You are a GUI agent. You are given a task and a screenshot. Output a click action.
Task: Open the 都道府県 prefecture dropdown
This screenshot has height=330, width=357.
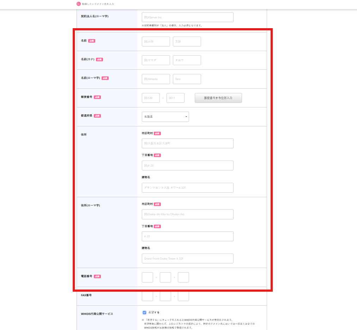(165, 117)
